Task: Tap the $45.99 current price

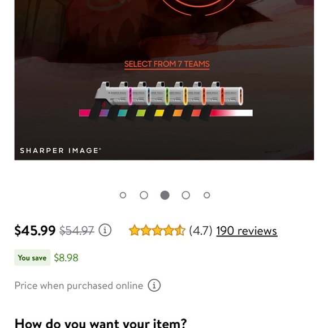Action: (35, 231)
